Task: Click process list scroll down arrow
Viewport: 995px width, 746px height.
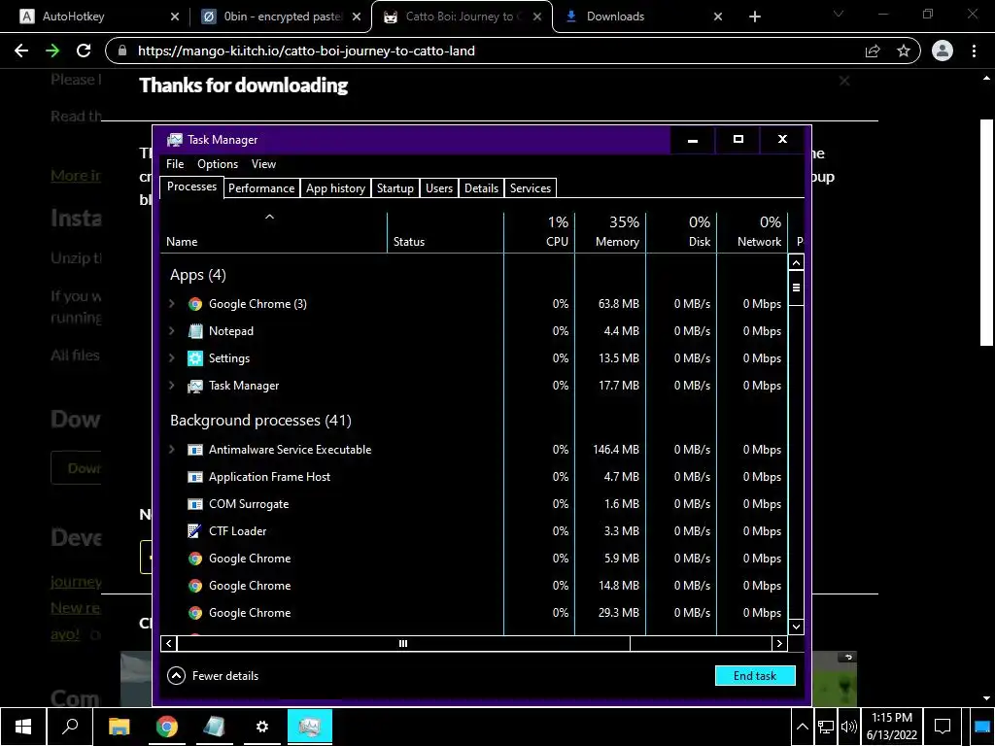Action: coord(796,627)
